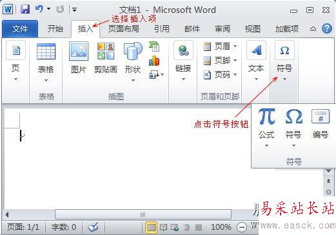Expand the 文本 dropdown arrow
336x235 pixels.
(256, 79)
